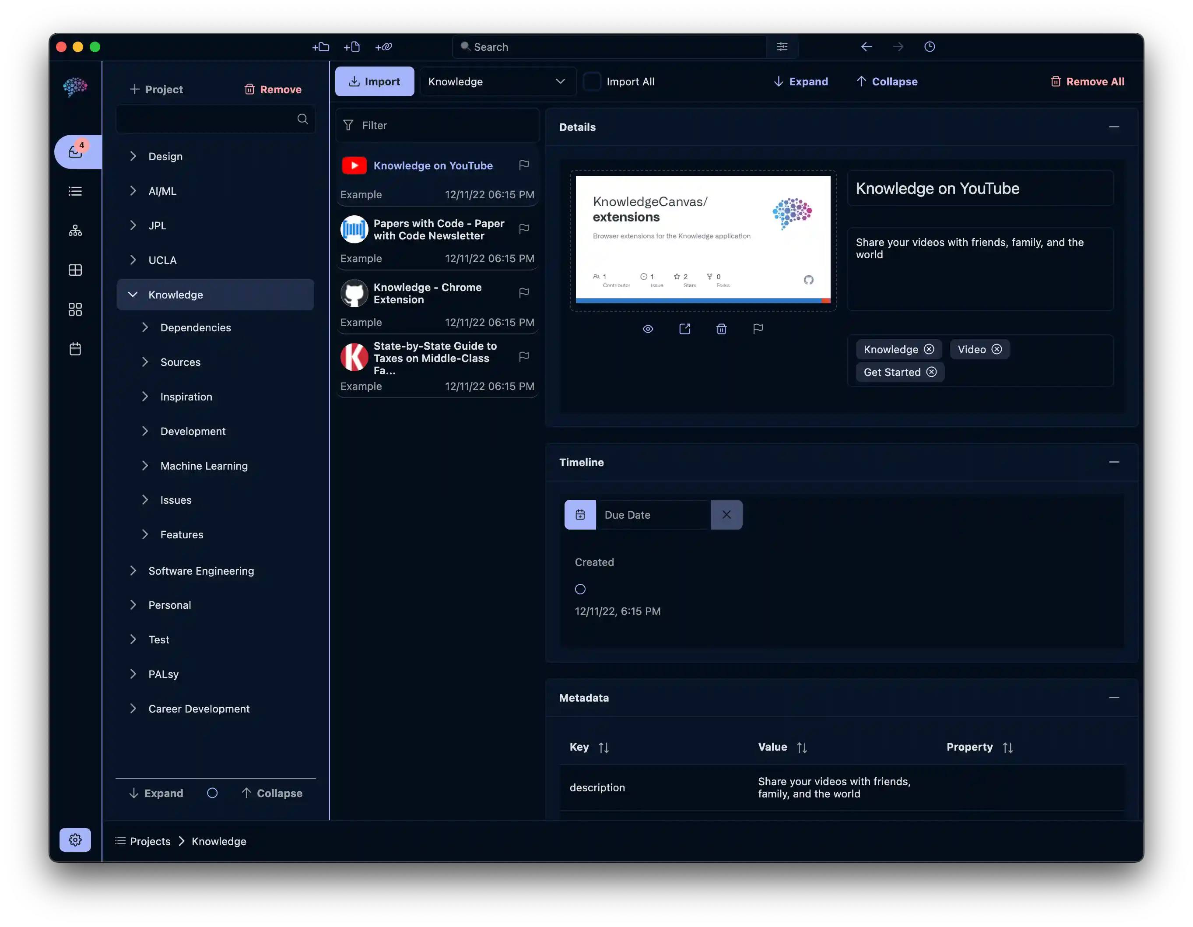Toggle preview with the eye icon

[x=648, y=329]
